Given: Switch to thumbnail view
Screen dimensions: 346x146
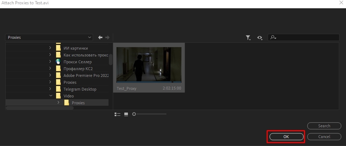Looking at the screenshot, I should pos(126,114).
